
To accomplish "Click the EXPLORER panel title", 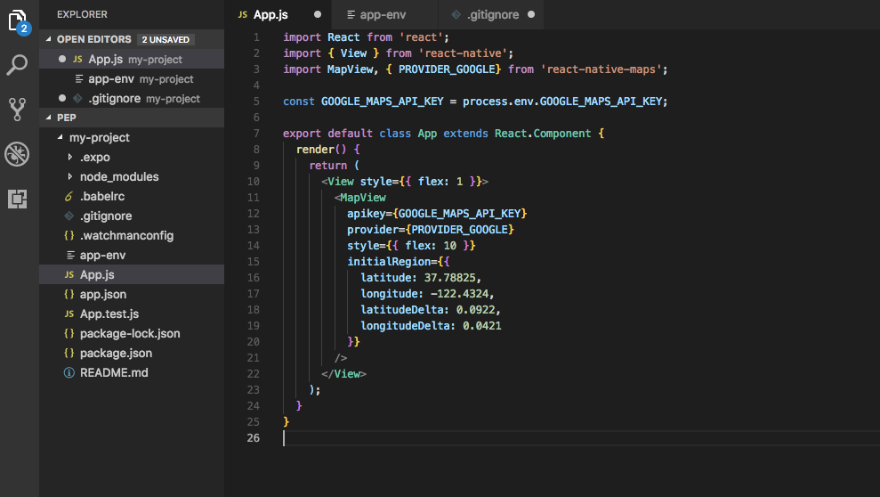I will [x=82, y=14].
